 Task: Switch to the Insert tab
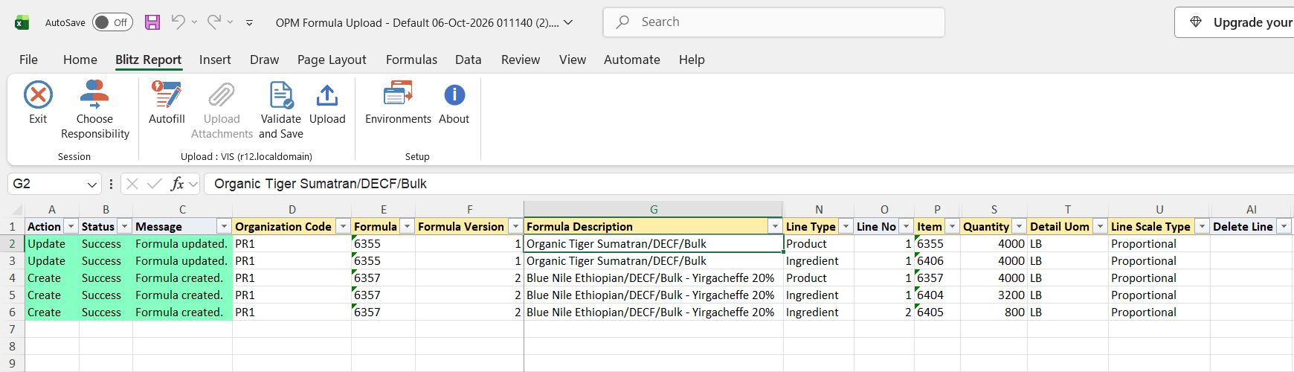coord(215,60)
